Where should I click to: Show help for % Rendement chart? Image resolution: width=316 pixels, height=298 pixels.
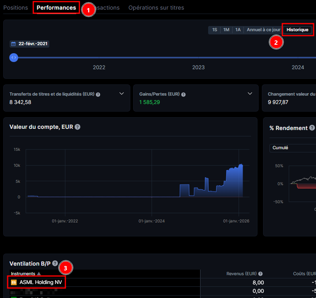(312, 128)
